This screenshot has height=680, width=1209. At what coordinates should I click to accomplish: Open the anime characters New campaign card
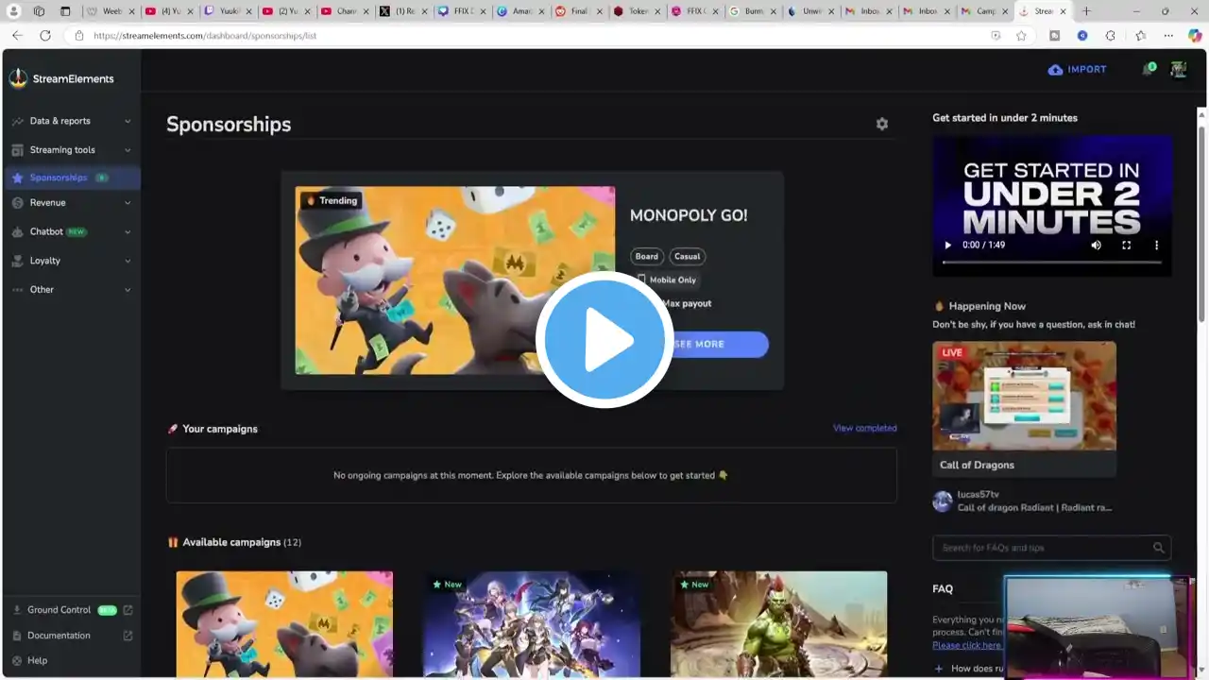[x=532, y=624]
